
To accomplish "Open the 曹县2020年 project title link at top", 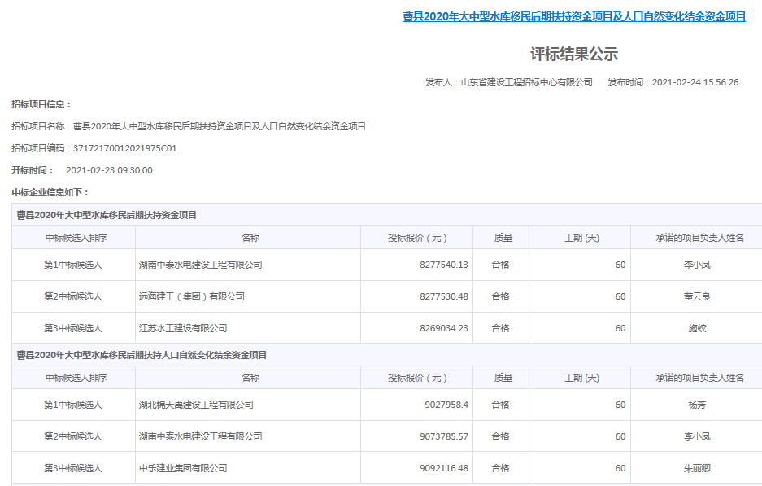I will point(574,16).
